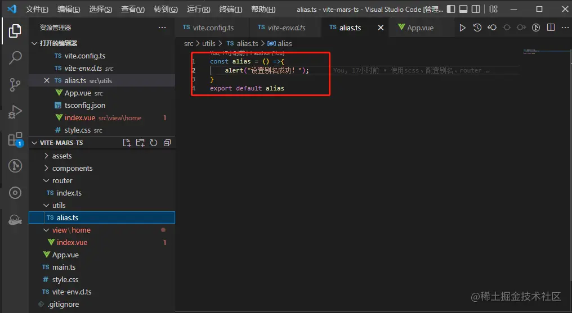Expand the assets folder

point(46,156)
